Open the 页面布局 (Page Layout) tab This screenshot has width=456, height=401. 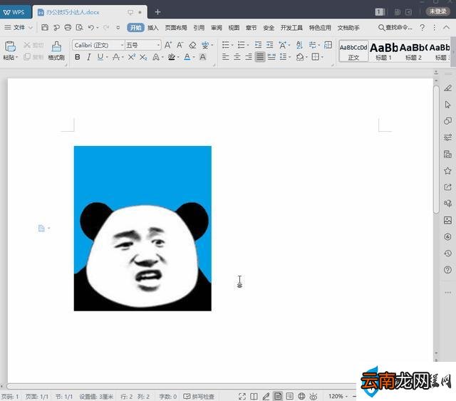[x=176, y=28]
